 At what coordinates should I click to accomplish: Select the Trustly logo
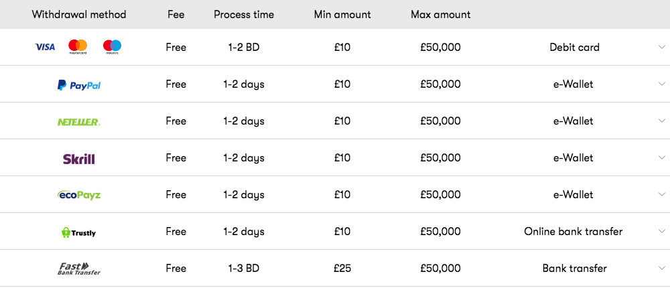(x=79, y=232)
